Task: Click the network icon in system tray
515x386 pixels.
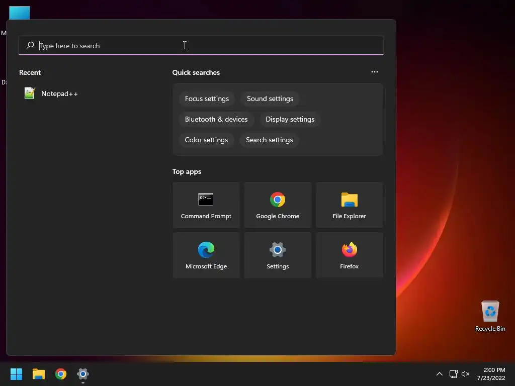Action: (x=454, y=374)
